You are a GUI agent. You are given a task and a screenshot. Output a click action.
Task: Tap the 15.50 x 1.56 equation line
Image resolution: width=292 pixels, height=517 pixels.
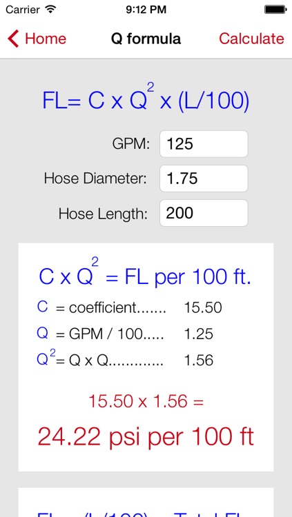click(x=146, y=401)
